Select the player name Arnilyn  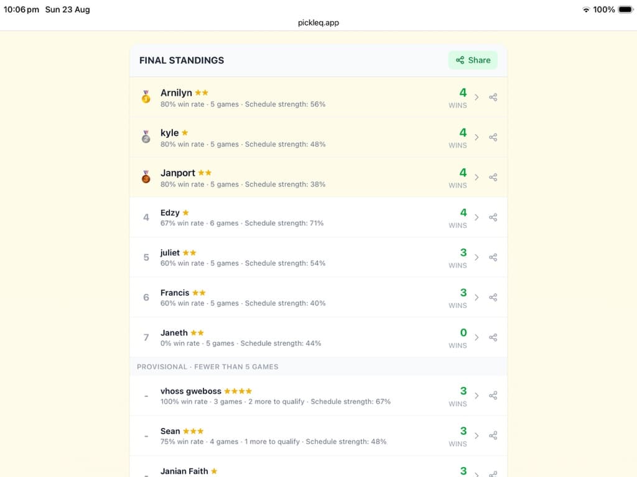click(x=176, y=93)
